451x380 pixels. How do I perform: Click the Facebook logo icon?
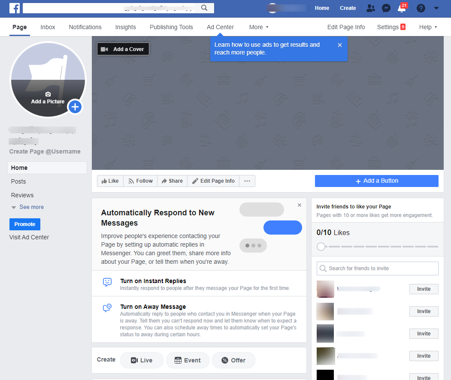[15, 8]
